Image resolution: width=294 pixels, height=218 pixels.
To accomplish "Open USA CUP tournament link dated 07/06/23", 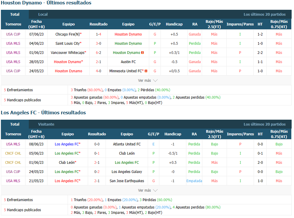I will coord(13,34).
